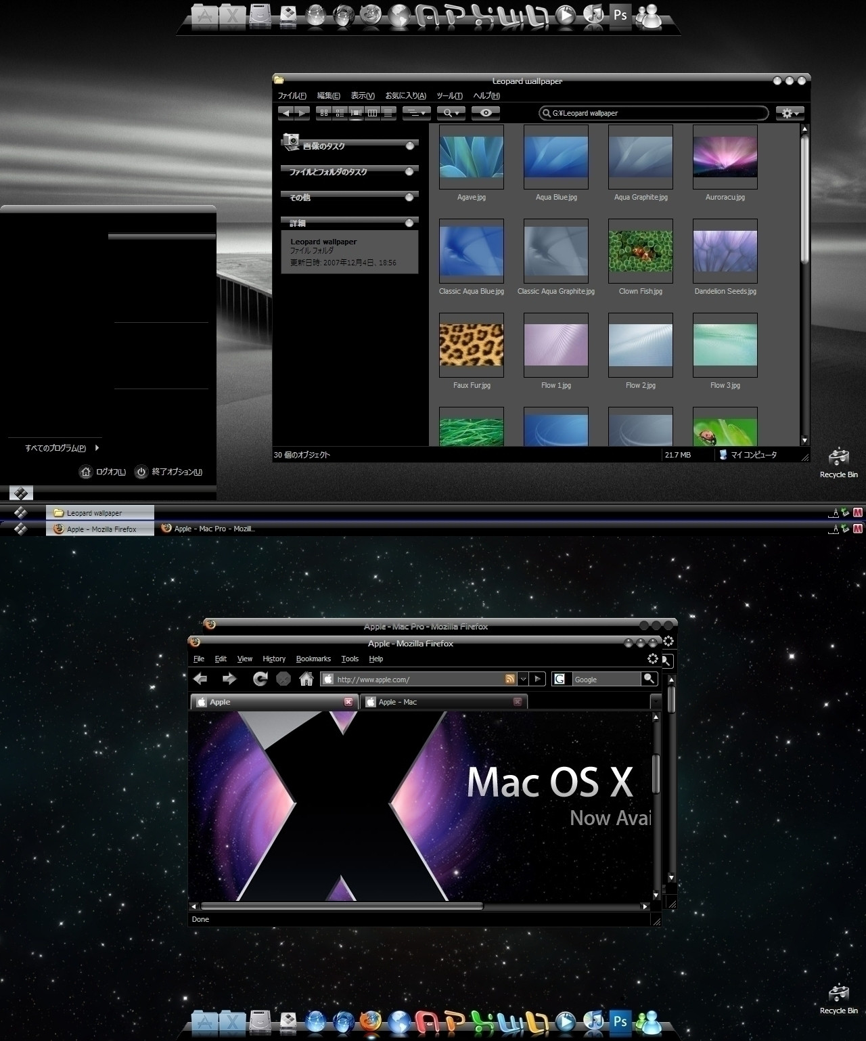The width and height of the screenshot is (866, 1041).
Task: Switch to the Apple - Mac tab
Action: click(444, 702)
